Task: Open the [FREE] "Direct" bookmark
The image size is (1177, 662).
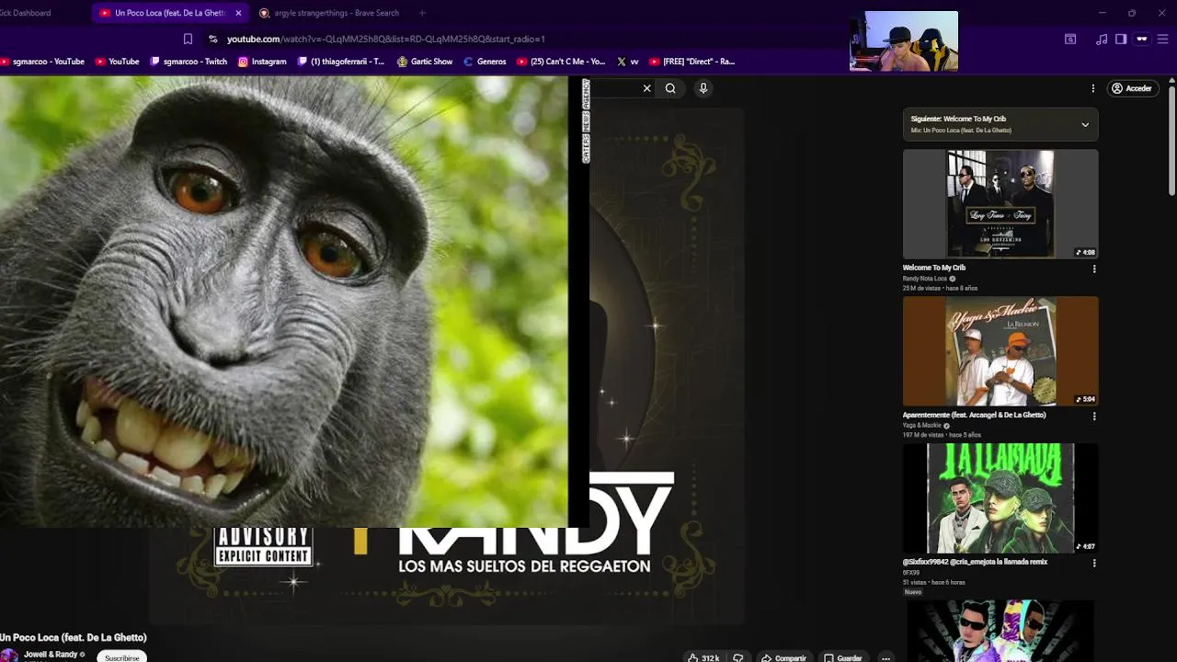Action: click(x=692, y=62)
